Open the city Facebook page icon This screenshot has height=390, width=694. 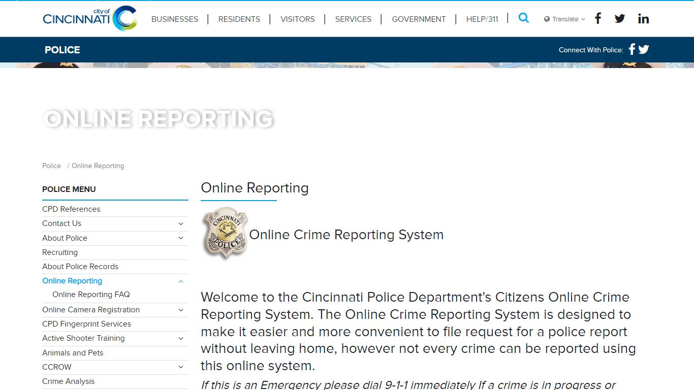click(x=598, y=19)
